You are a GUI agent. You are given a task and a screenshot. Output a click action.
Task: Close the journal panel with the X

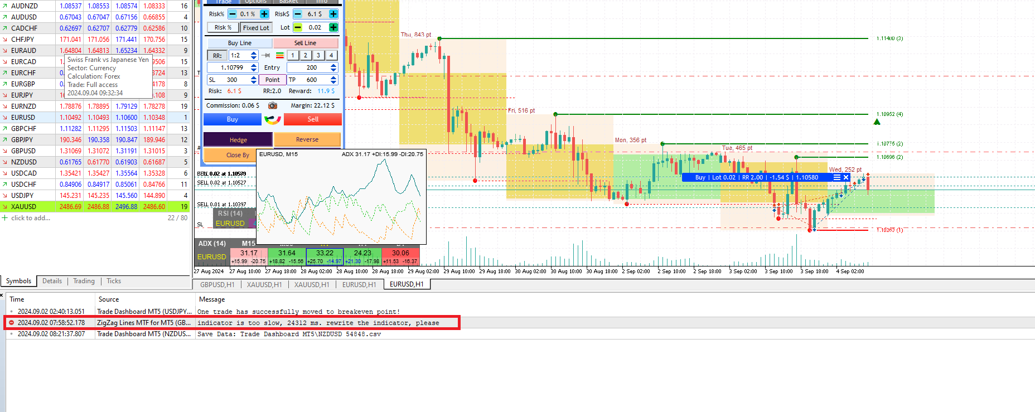[2, 295]
